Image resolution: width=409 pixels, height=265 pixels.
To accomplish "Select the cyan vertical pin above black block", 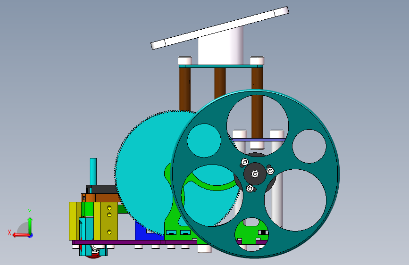I will pos(93,171).
